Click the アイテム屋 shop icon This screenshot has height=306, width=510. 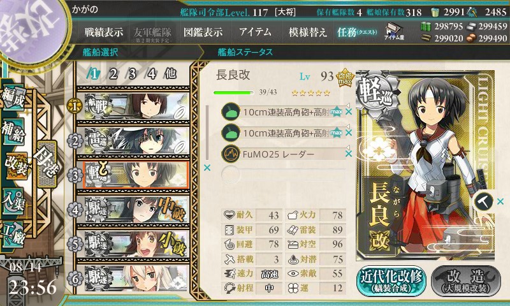pyautogui.click(x=394, y=31)
